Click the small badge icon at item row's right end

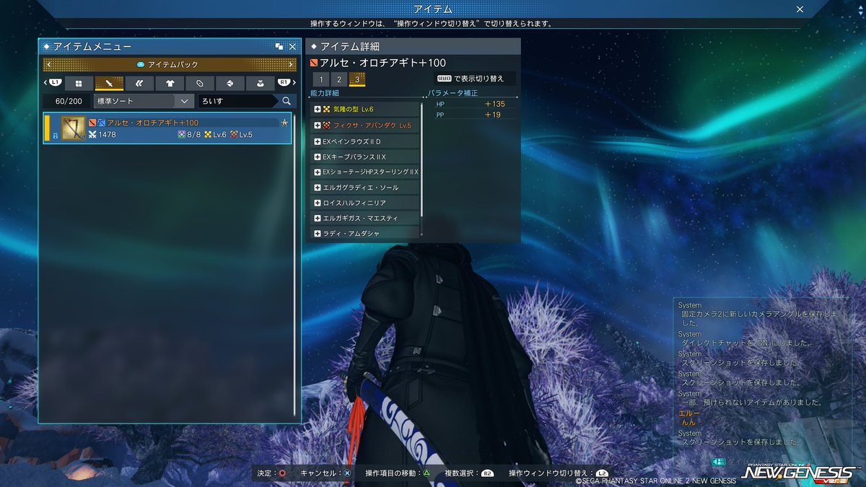point(285,123)
